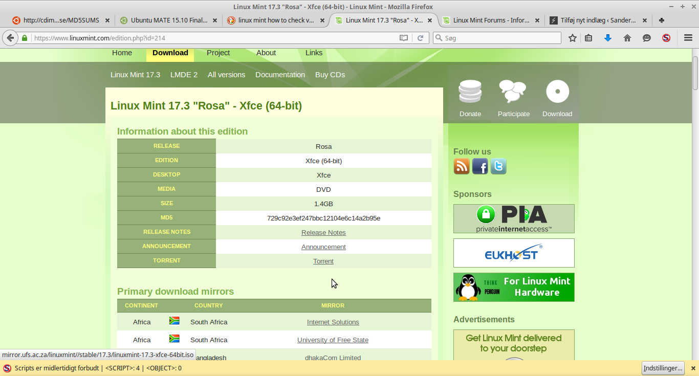This screenshot has width=699, height=376.
Task: Close the Ubuntu MATE 15.10 tab
Action: click(x=215, y=20)
